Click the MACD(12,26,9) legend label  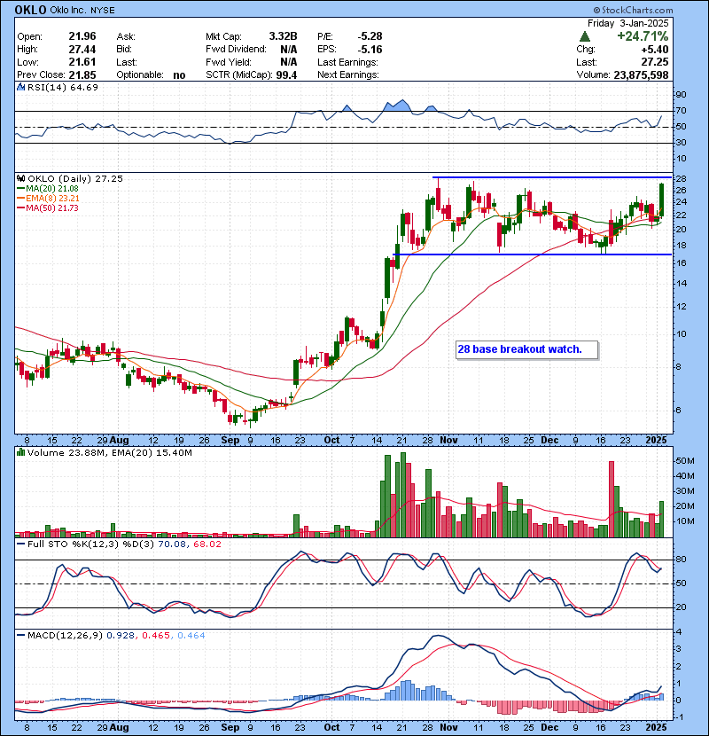tap(65, 635)
